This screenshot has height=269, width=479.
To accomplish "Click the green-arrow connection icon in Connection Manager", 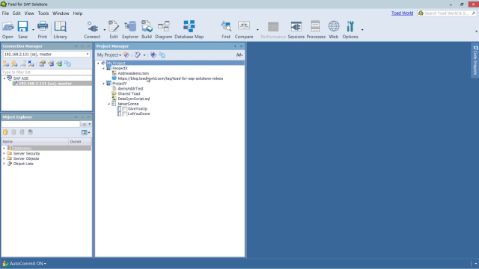I will pos(59,64).
